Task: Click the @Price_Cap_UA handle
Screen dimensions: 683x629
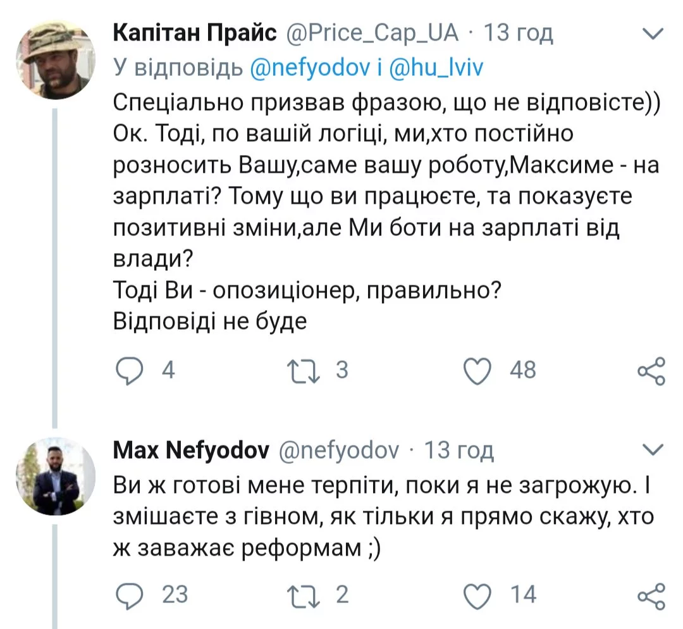Action: [x=373, y=33]
